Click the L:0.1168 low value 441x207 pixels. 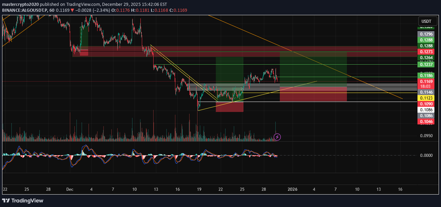pyautogui.click(x=159, y=10)
